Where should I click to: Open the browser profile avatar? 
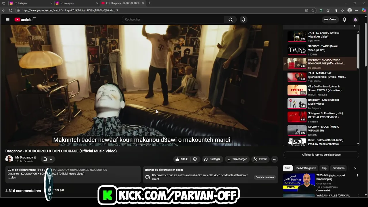coord(350,10)
